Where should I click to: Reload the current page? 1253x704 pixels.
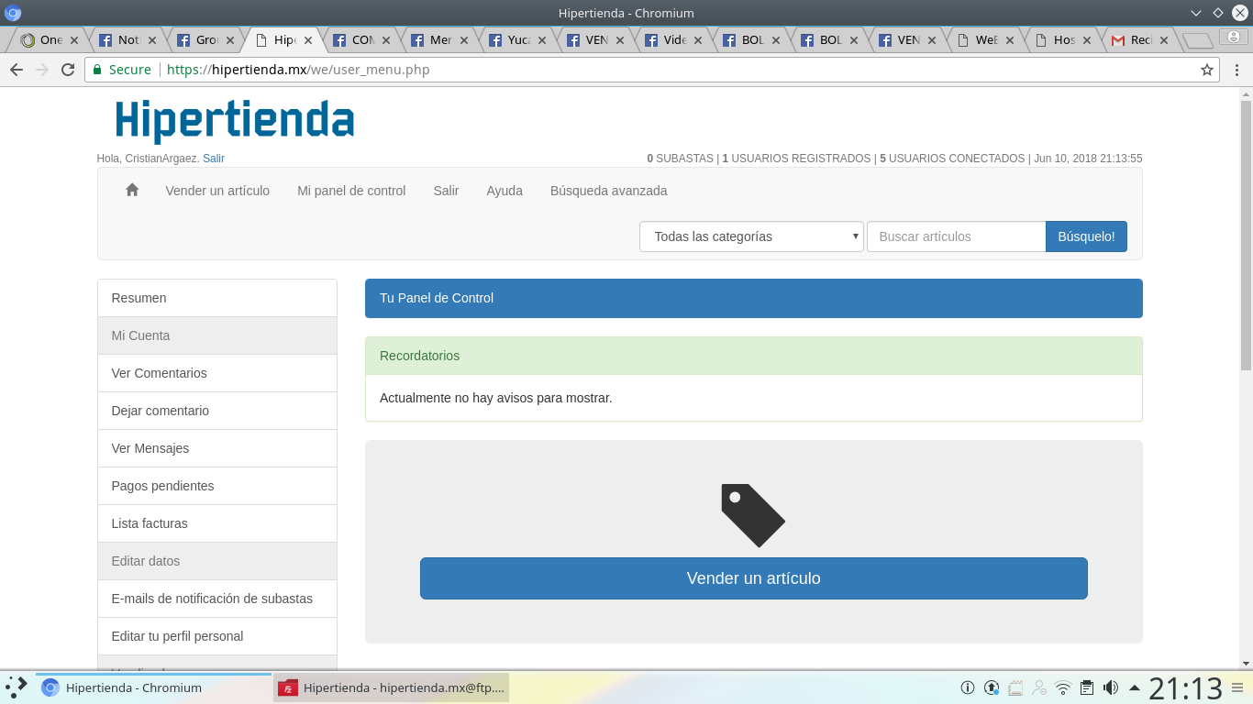[x=68, y=70]
